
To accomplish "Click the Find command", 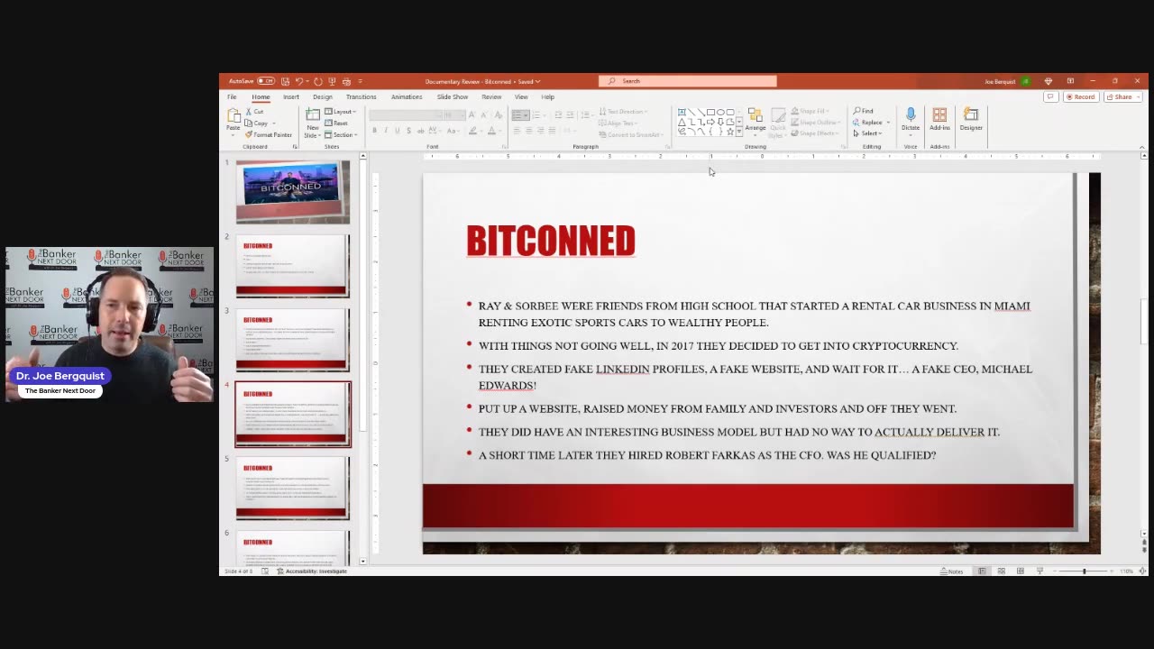I will point(864,110).
